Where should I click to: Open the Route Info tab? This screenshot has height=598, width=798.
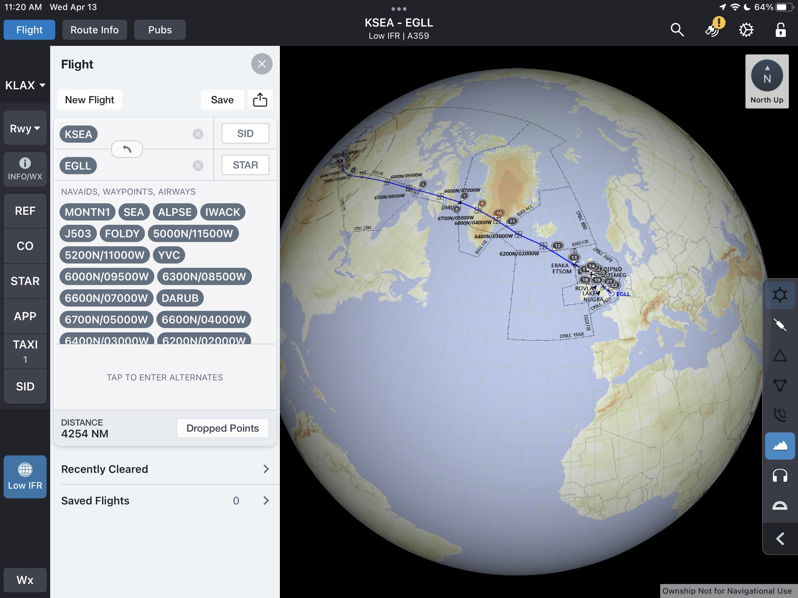(x=94, y=29)
